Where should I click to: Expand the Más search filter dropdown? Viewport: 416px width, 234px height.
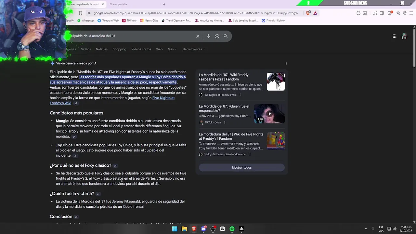[172, 49]
